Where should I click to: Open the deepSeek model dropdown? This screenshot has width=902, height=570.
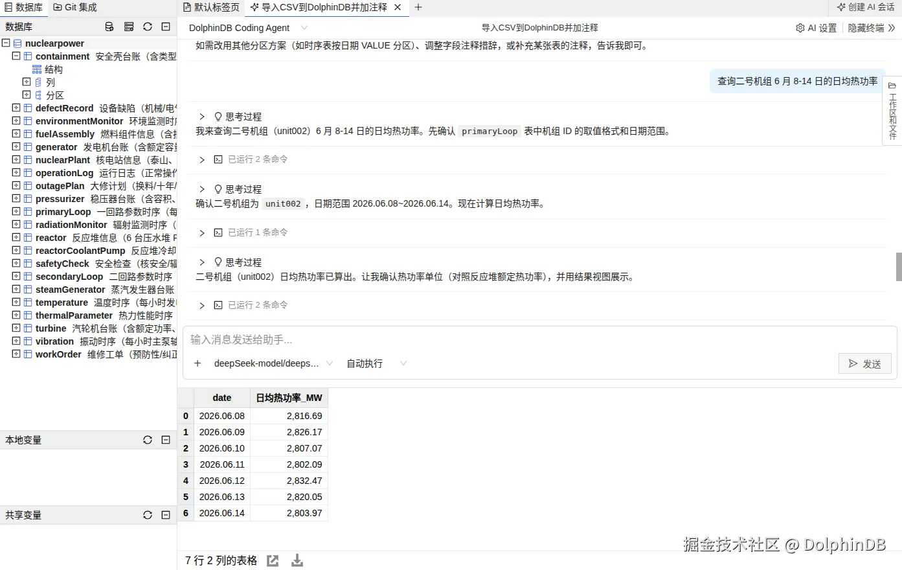click(273, 363)
